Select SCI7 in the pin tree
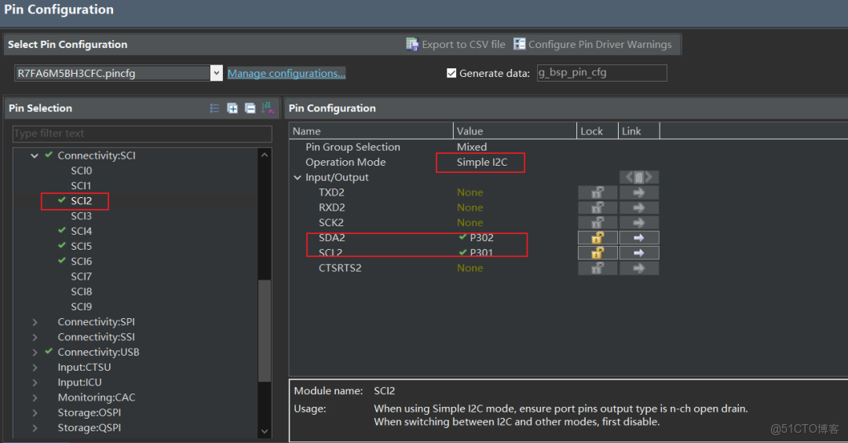 81,277
